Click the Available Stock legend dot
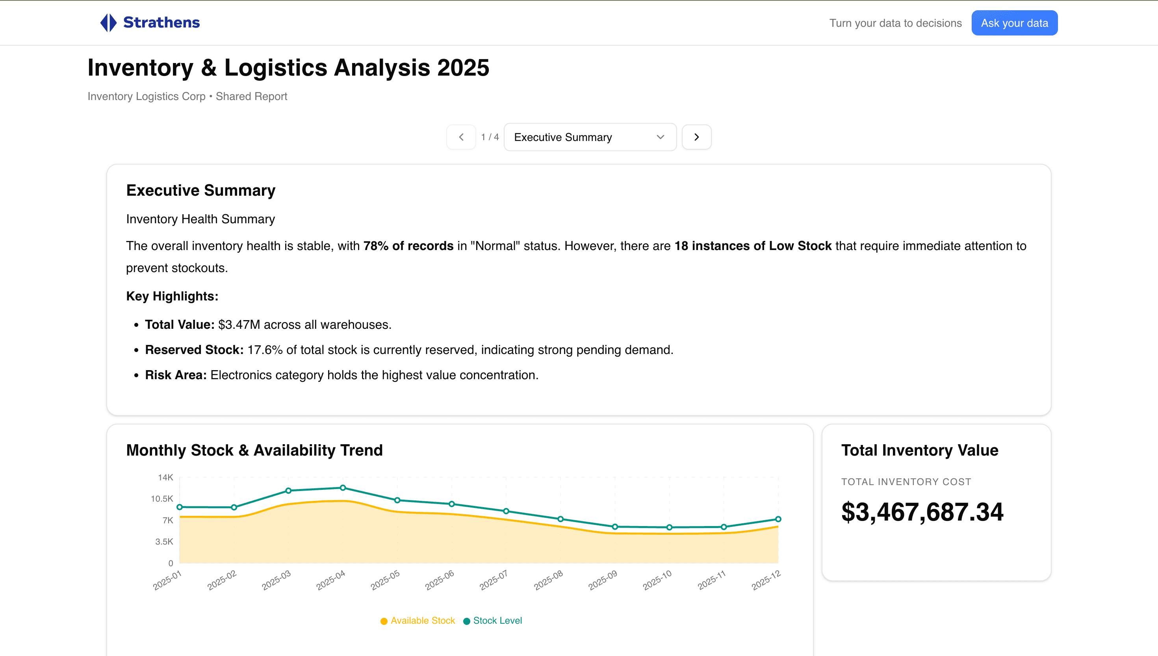This screenshot has height=656, width=1158. pos(384,621)
